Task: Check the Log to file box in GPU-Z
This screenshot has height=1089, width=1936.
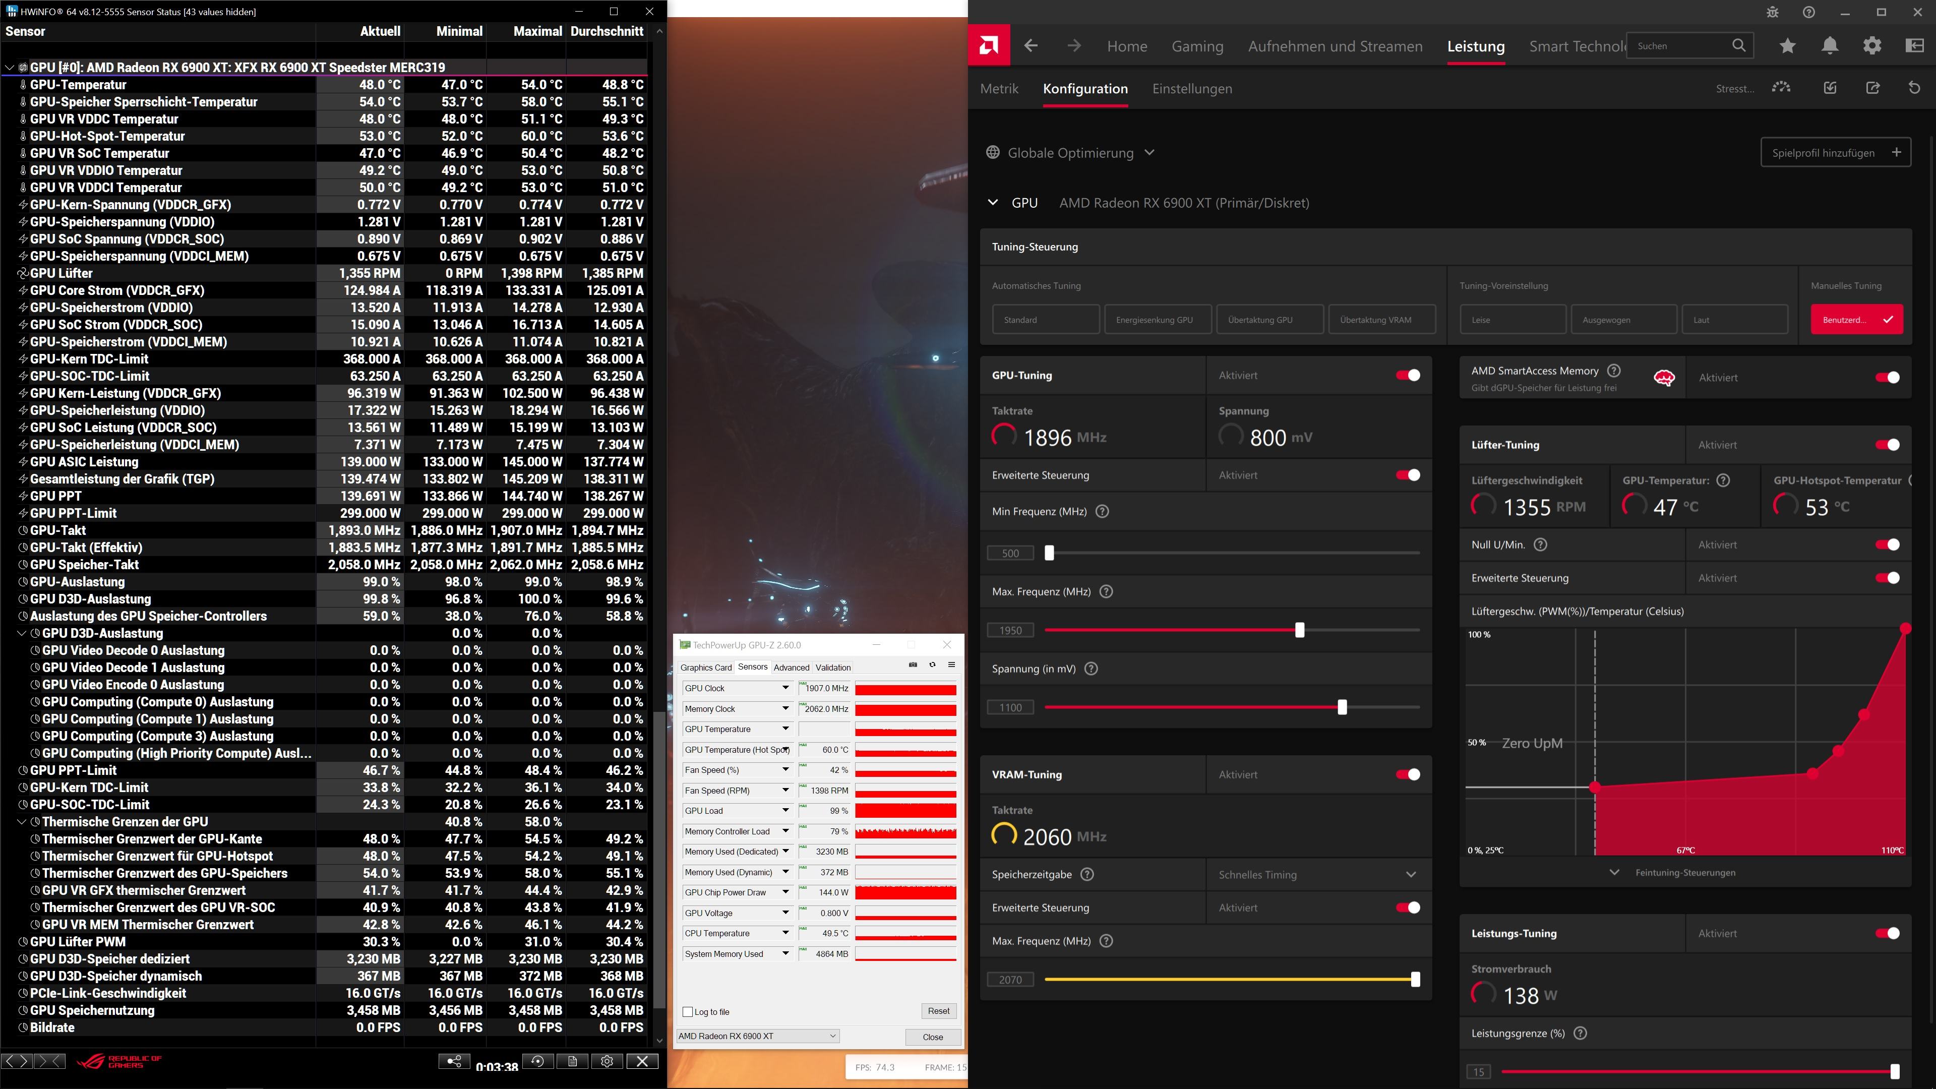Action: 688,1011
